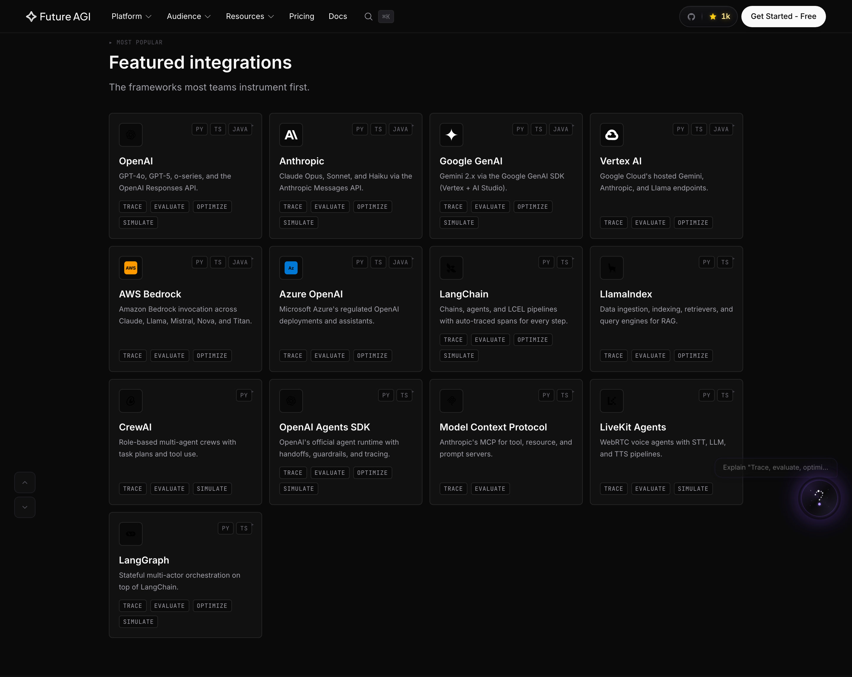Open the glowing AI assistant orb
The image size is (852, 677).
coord(819,498)
